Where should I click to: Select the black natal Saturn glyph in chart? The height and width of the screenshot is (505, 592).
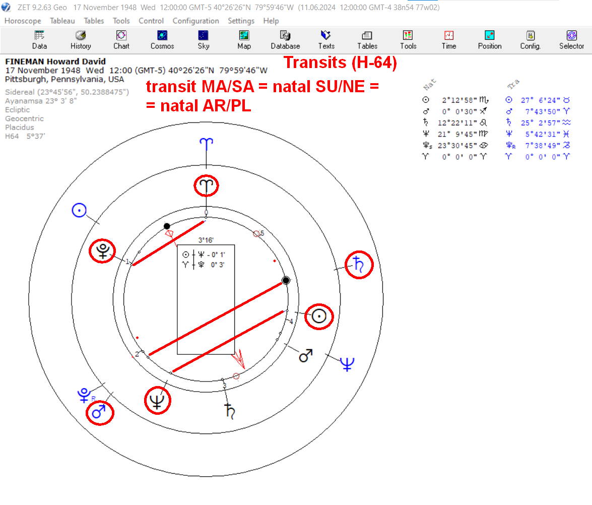[230, 411]
